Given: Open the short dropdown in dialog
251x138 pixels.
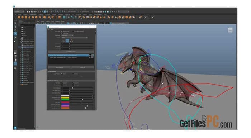Looking at the screenshot, I should tap(67, 35).
